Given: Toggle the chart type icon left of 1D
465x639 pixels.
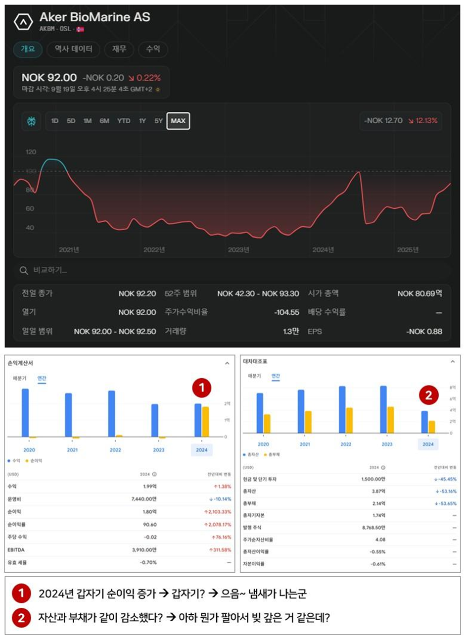Looking at the screenshot, I should tap(31, 121).
